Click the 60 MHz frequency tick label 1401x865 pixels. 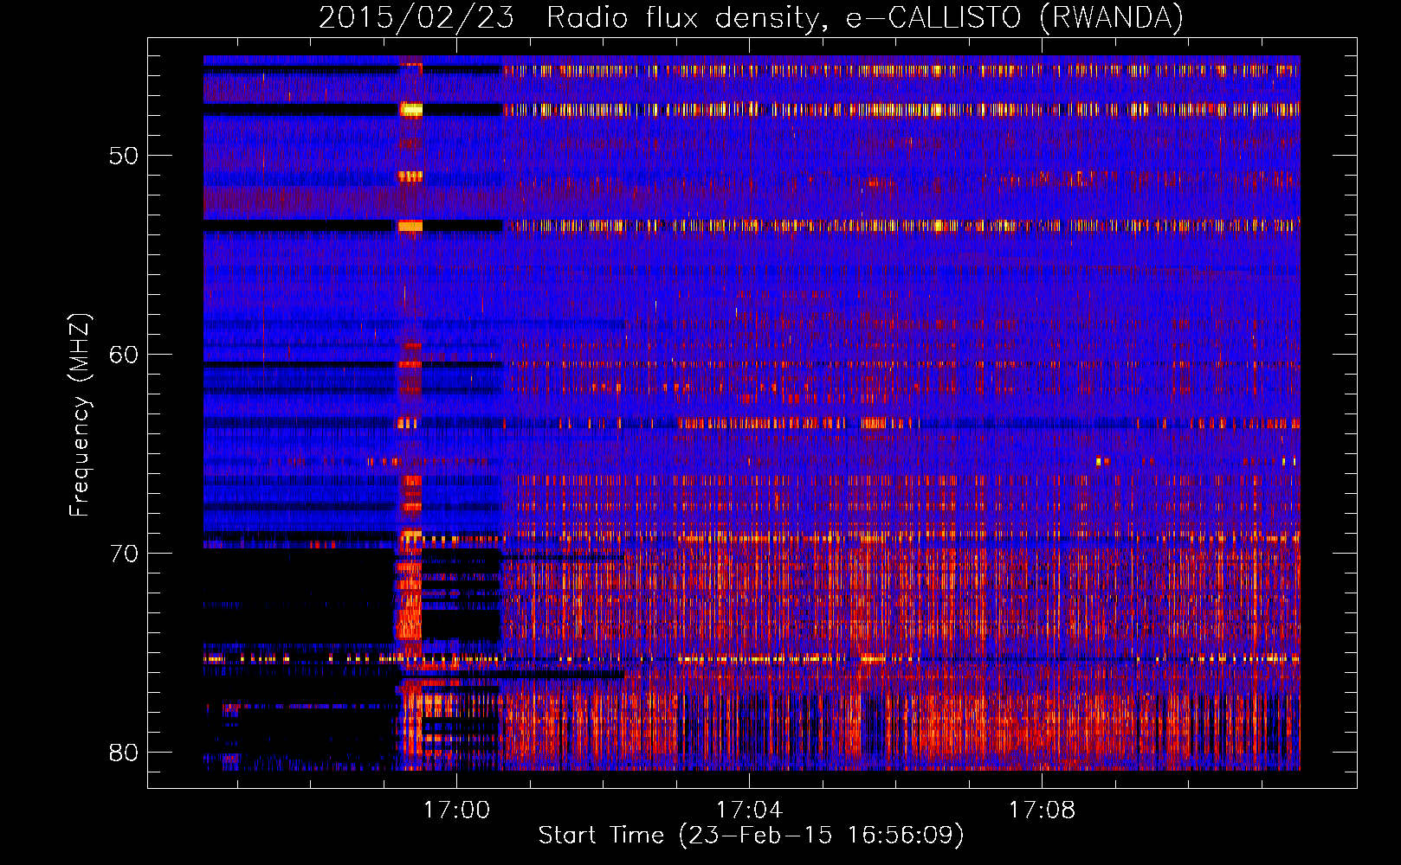(124, 355)
